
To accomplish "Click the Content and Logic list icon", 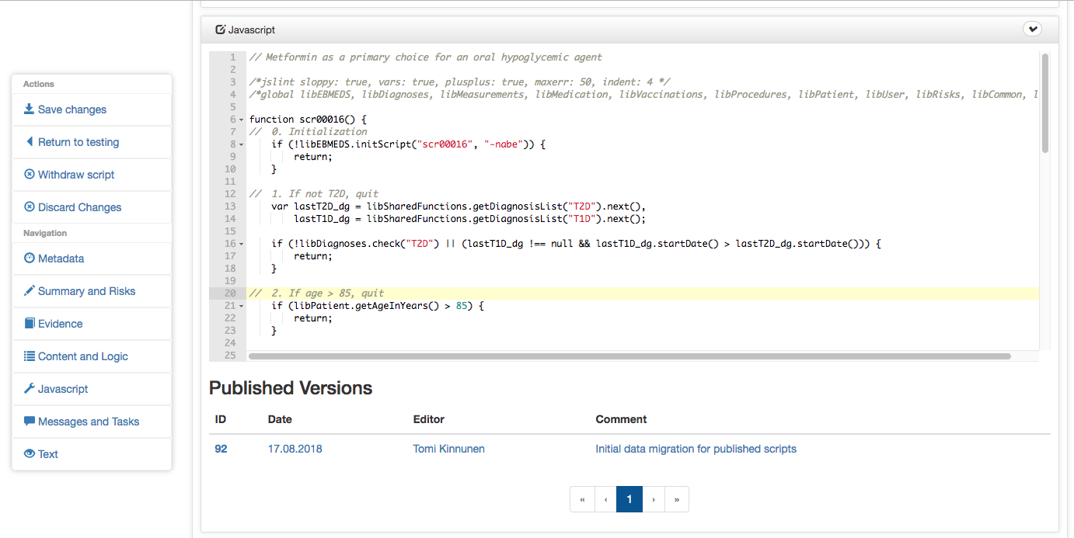I will (x=30, y=356).
